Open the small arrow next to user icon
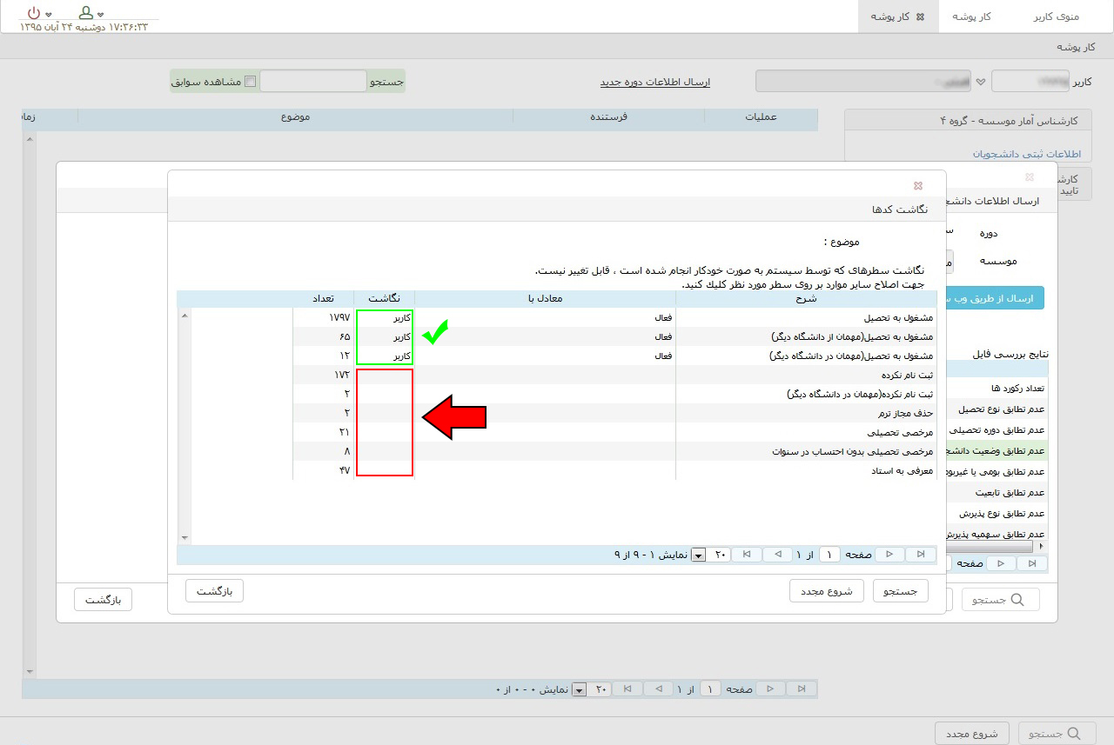The image size is (1114, 745). [101, 15]
